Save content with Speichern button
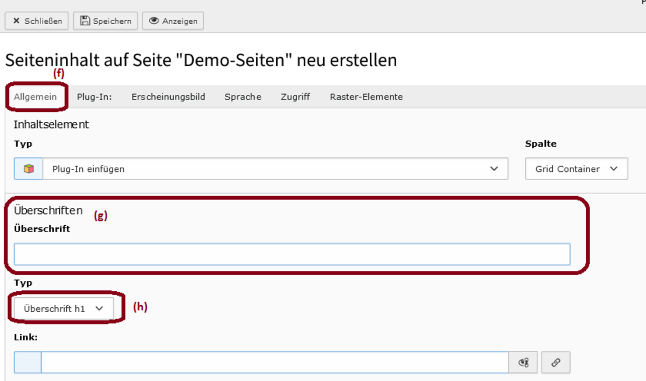Screen dimensions: 646x381 (106, 21)
